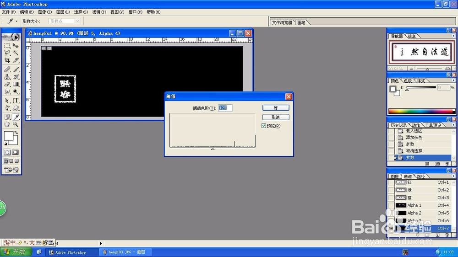
Task: Open 选择 menu
Action: [x=81, y=12]
